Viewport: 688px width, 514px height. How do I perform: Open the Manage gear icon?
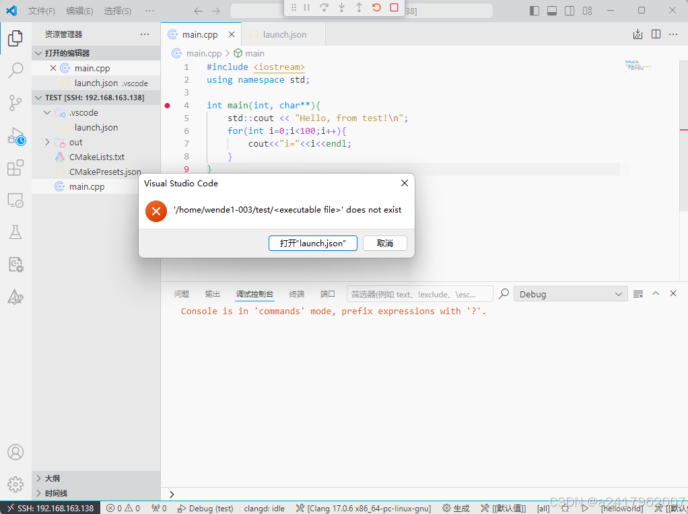click(x=15, y=484)
